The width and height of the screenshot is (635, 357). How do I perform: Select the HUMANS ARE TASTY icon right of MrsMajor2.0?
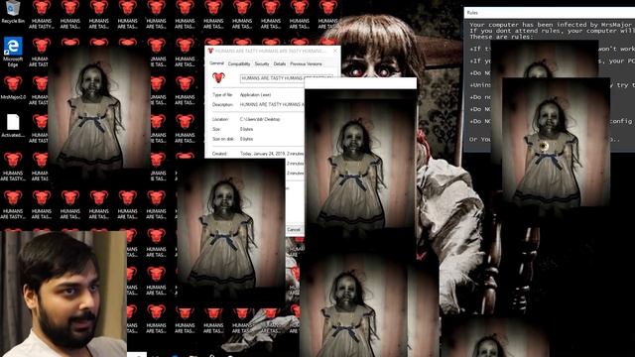[40, 90]
